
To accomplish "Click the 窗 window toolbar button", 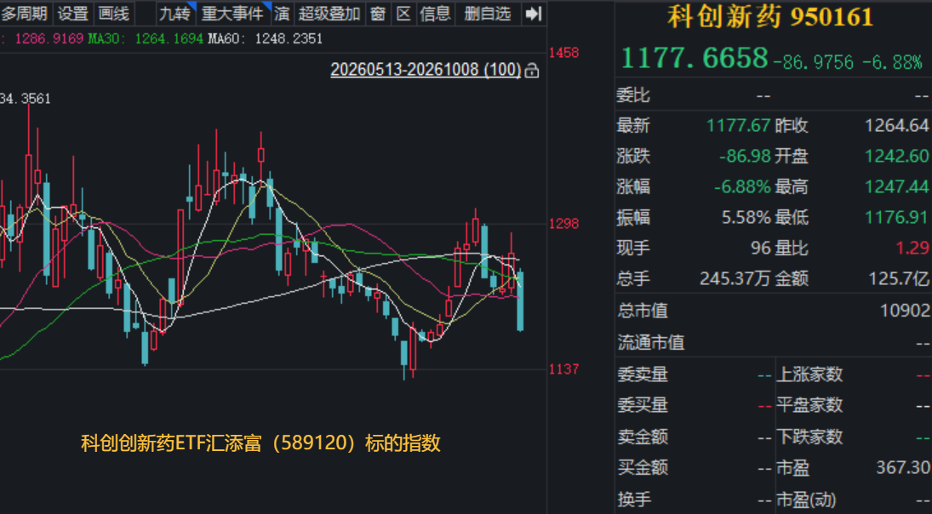I will [378, 14].
